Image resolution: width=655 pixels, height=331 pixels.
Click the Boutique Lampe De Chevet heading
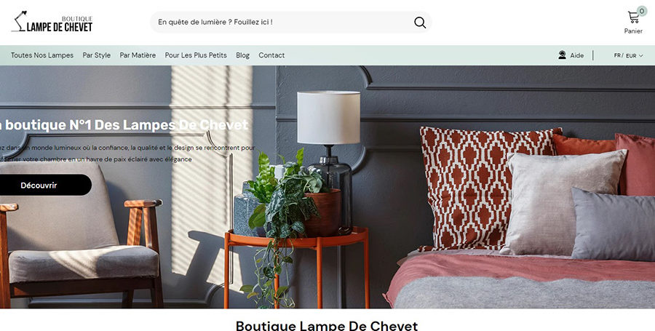coord(327,326)
